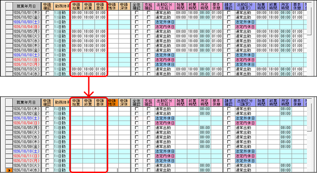Tick 全体確認 checkbox for 2026/10/05 in upper grid
The height and width of the screenshot is (173, 317).
(137, 31)
